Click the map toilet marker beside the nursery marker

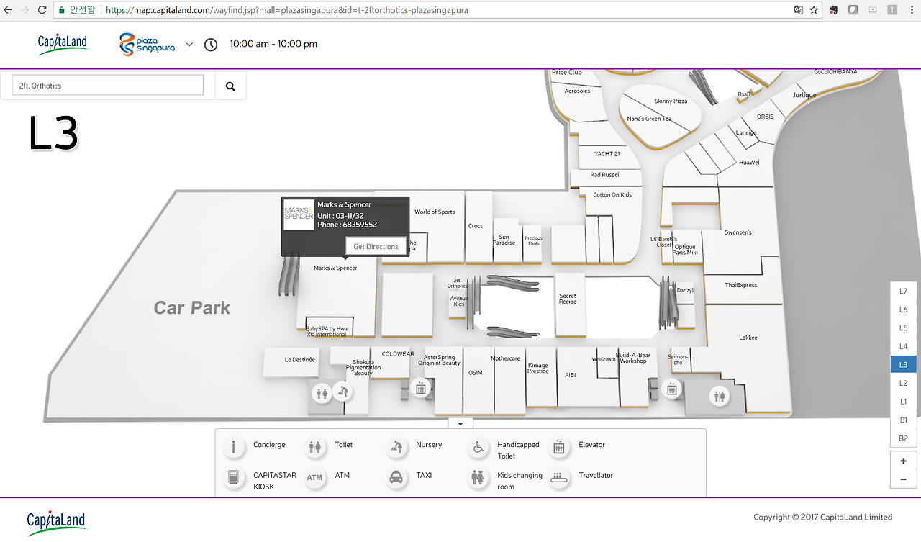click(x=322, y=393)
